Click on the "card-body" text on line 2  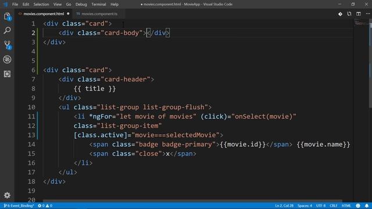[121, 33]
